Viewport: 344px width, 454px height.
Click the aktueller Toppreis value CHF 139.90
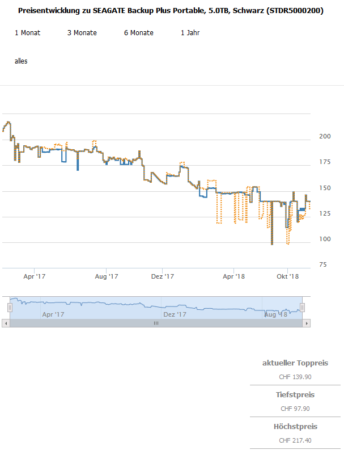295,377
